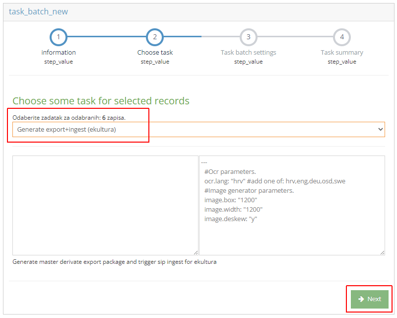Click the arrow icon inside Next button
The width and height of the screenshot is (397, 318).
(x=361, y=299)
